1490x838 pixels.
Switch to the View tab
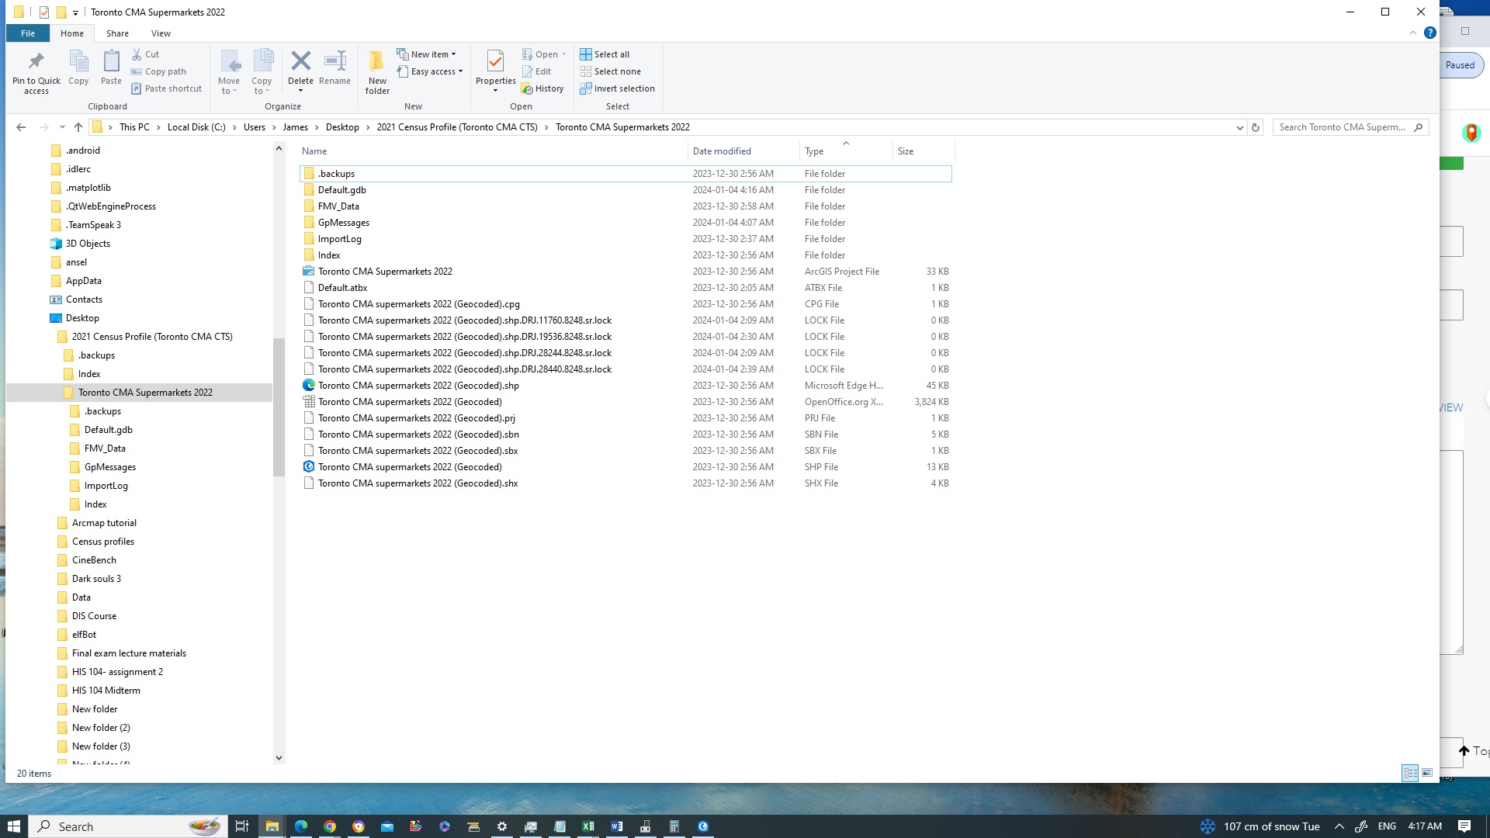(161, 33)
